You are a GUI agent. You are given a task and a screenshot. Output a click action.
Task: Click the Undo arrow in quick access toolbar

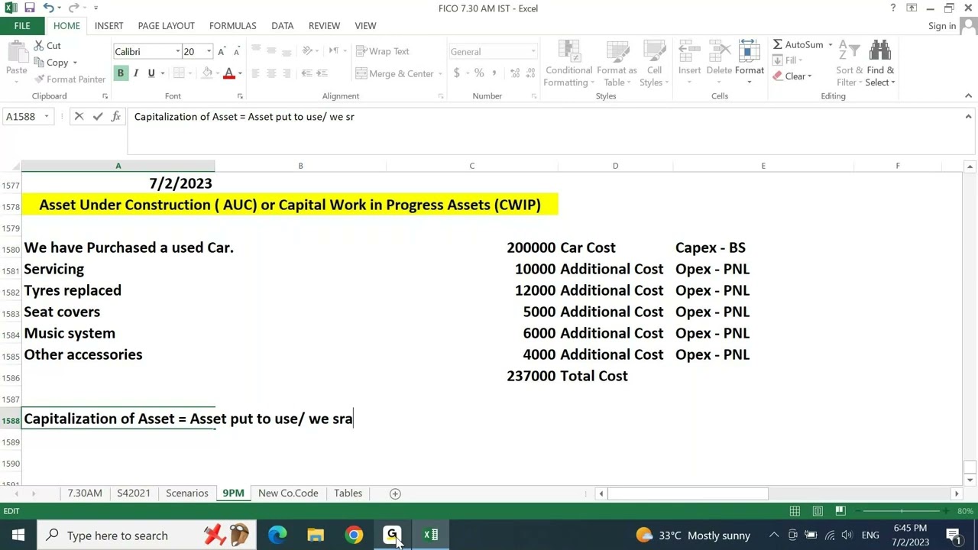48,8
